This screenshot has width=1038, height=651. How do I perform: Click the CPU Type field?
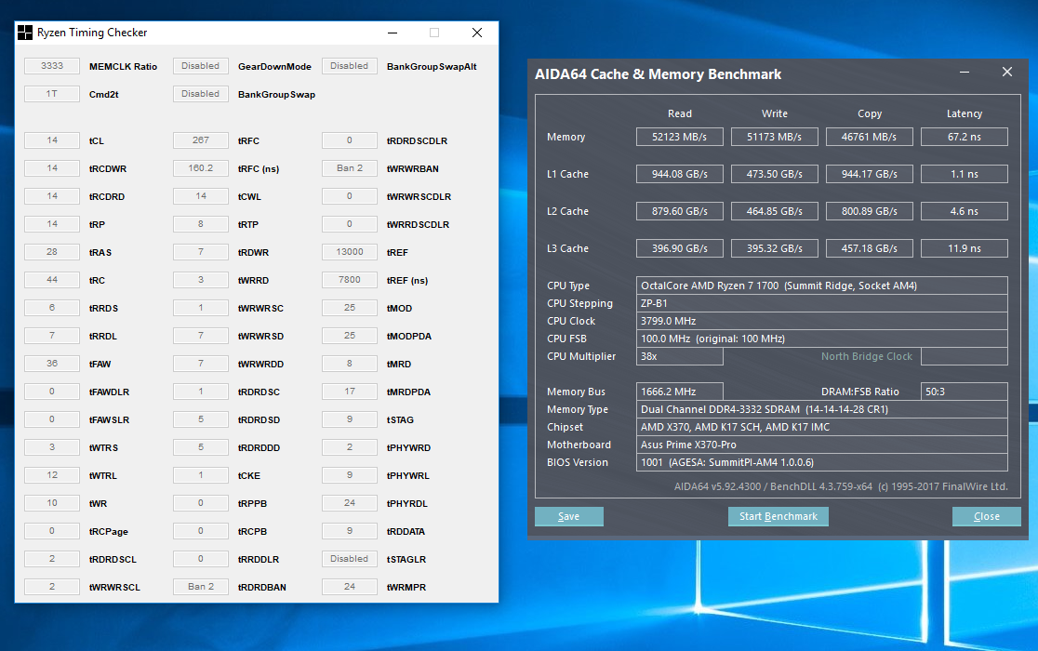pos(821,286)
